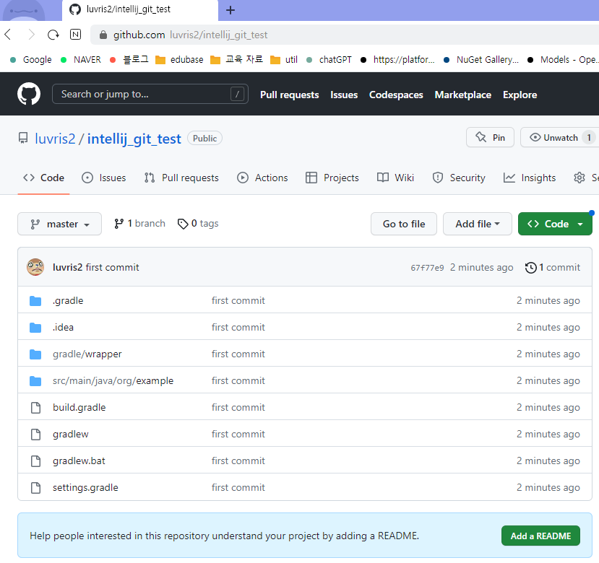The width and height of the screenshot is (599, 563).
Task: Open the green Code dropdown
Action: (x=555, y=224)
